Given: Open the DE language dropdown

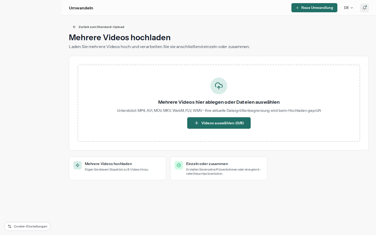Looking at the screenshot, I should click(x=349, y=8).
